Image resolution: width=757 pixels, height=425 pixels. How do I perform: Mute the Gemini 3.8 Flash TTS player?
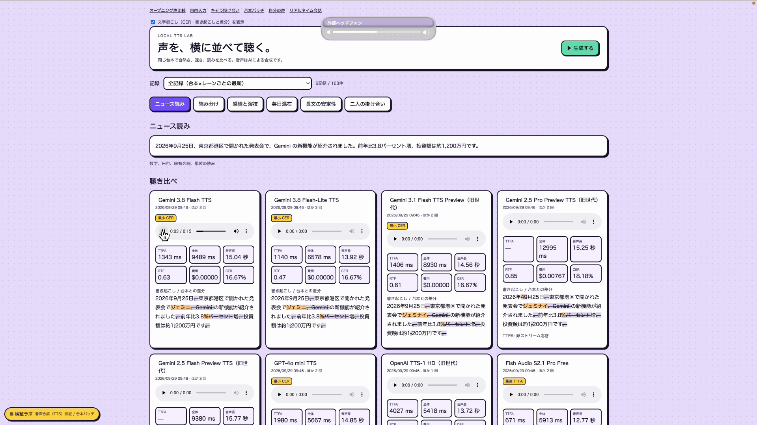236,231
